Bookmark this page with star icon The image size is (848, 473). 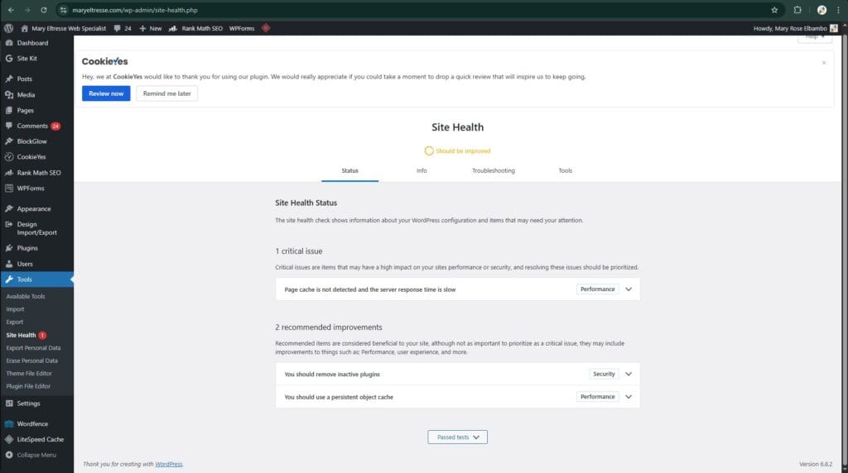pos(774,10)
